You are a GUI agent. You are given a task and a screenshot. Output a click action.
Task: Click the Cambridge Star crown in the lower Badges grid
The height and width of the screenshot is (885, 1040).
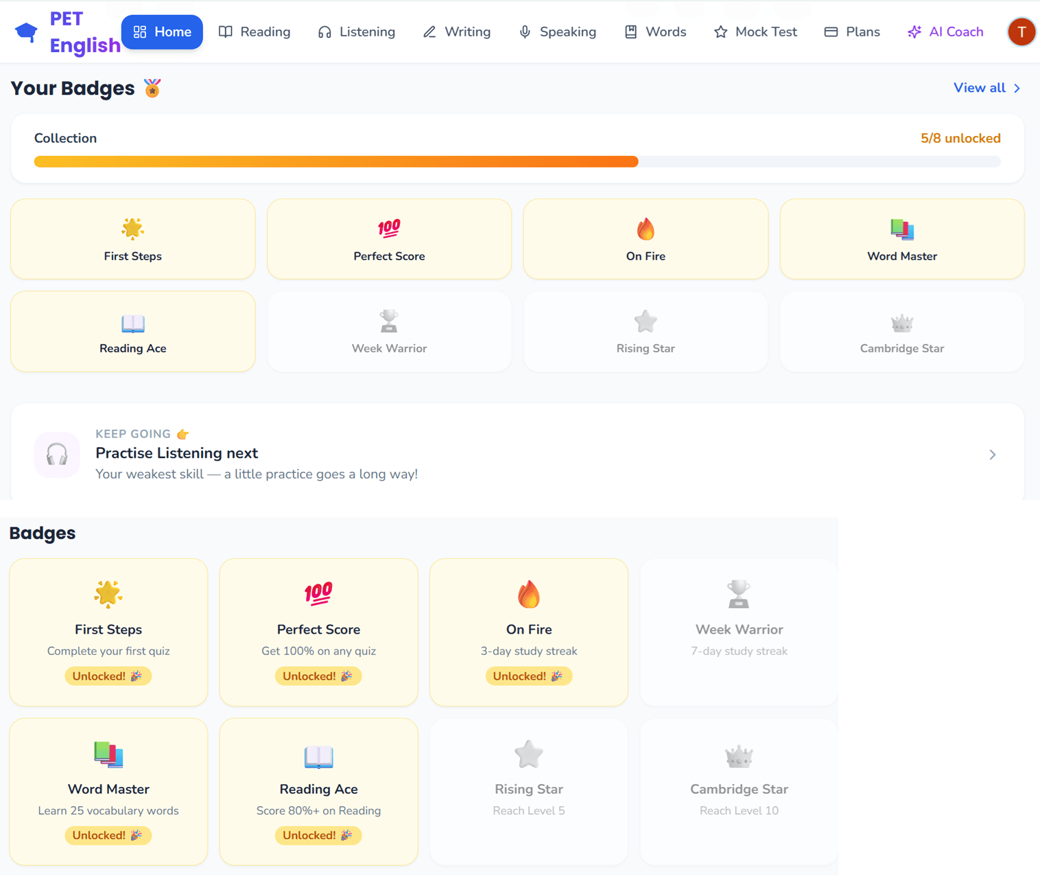739,756
